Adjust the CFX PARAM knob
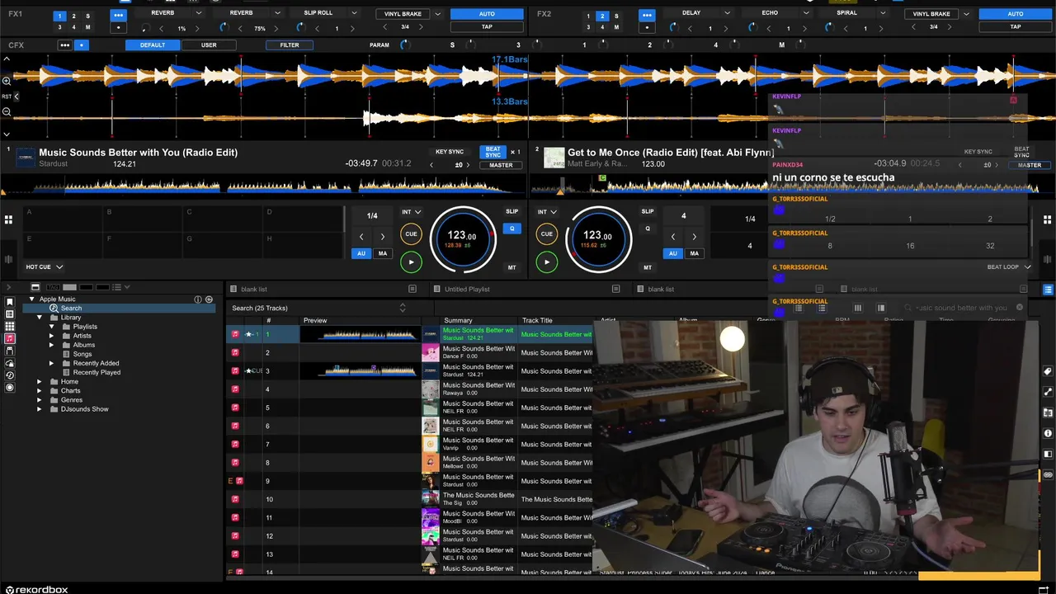Image resolution: width=1056 pixels, height=594 pixels. point(404,45)
